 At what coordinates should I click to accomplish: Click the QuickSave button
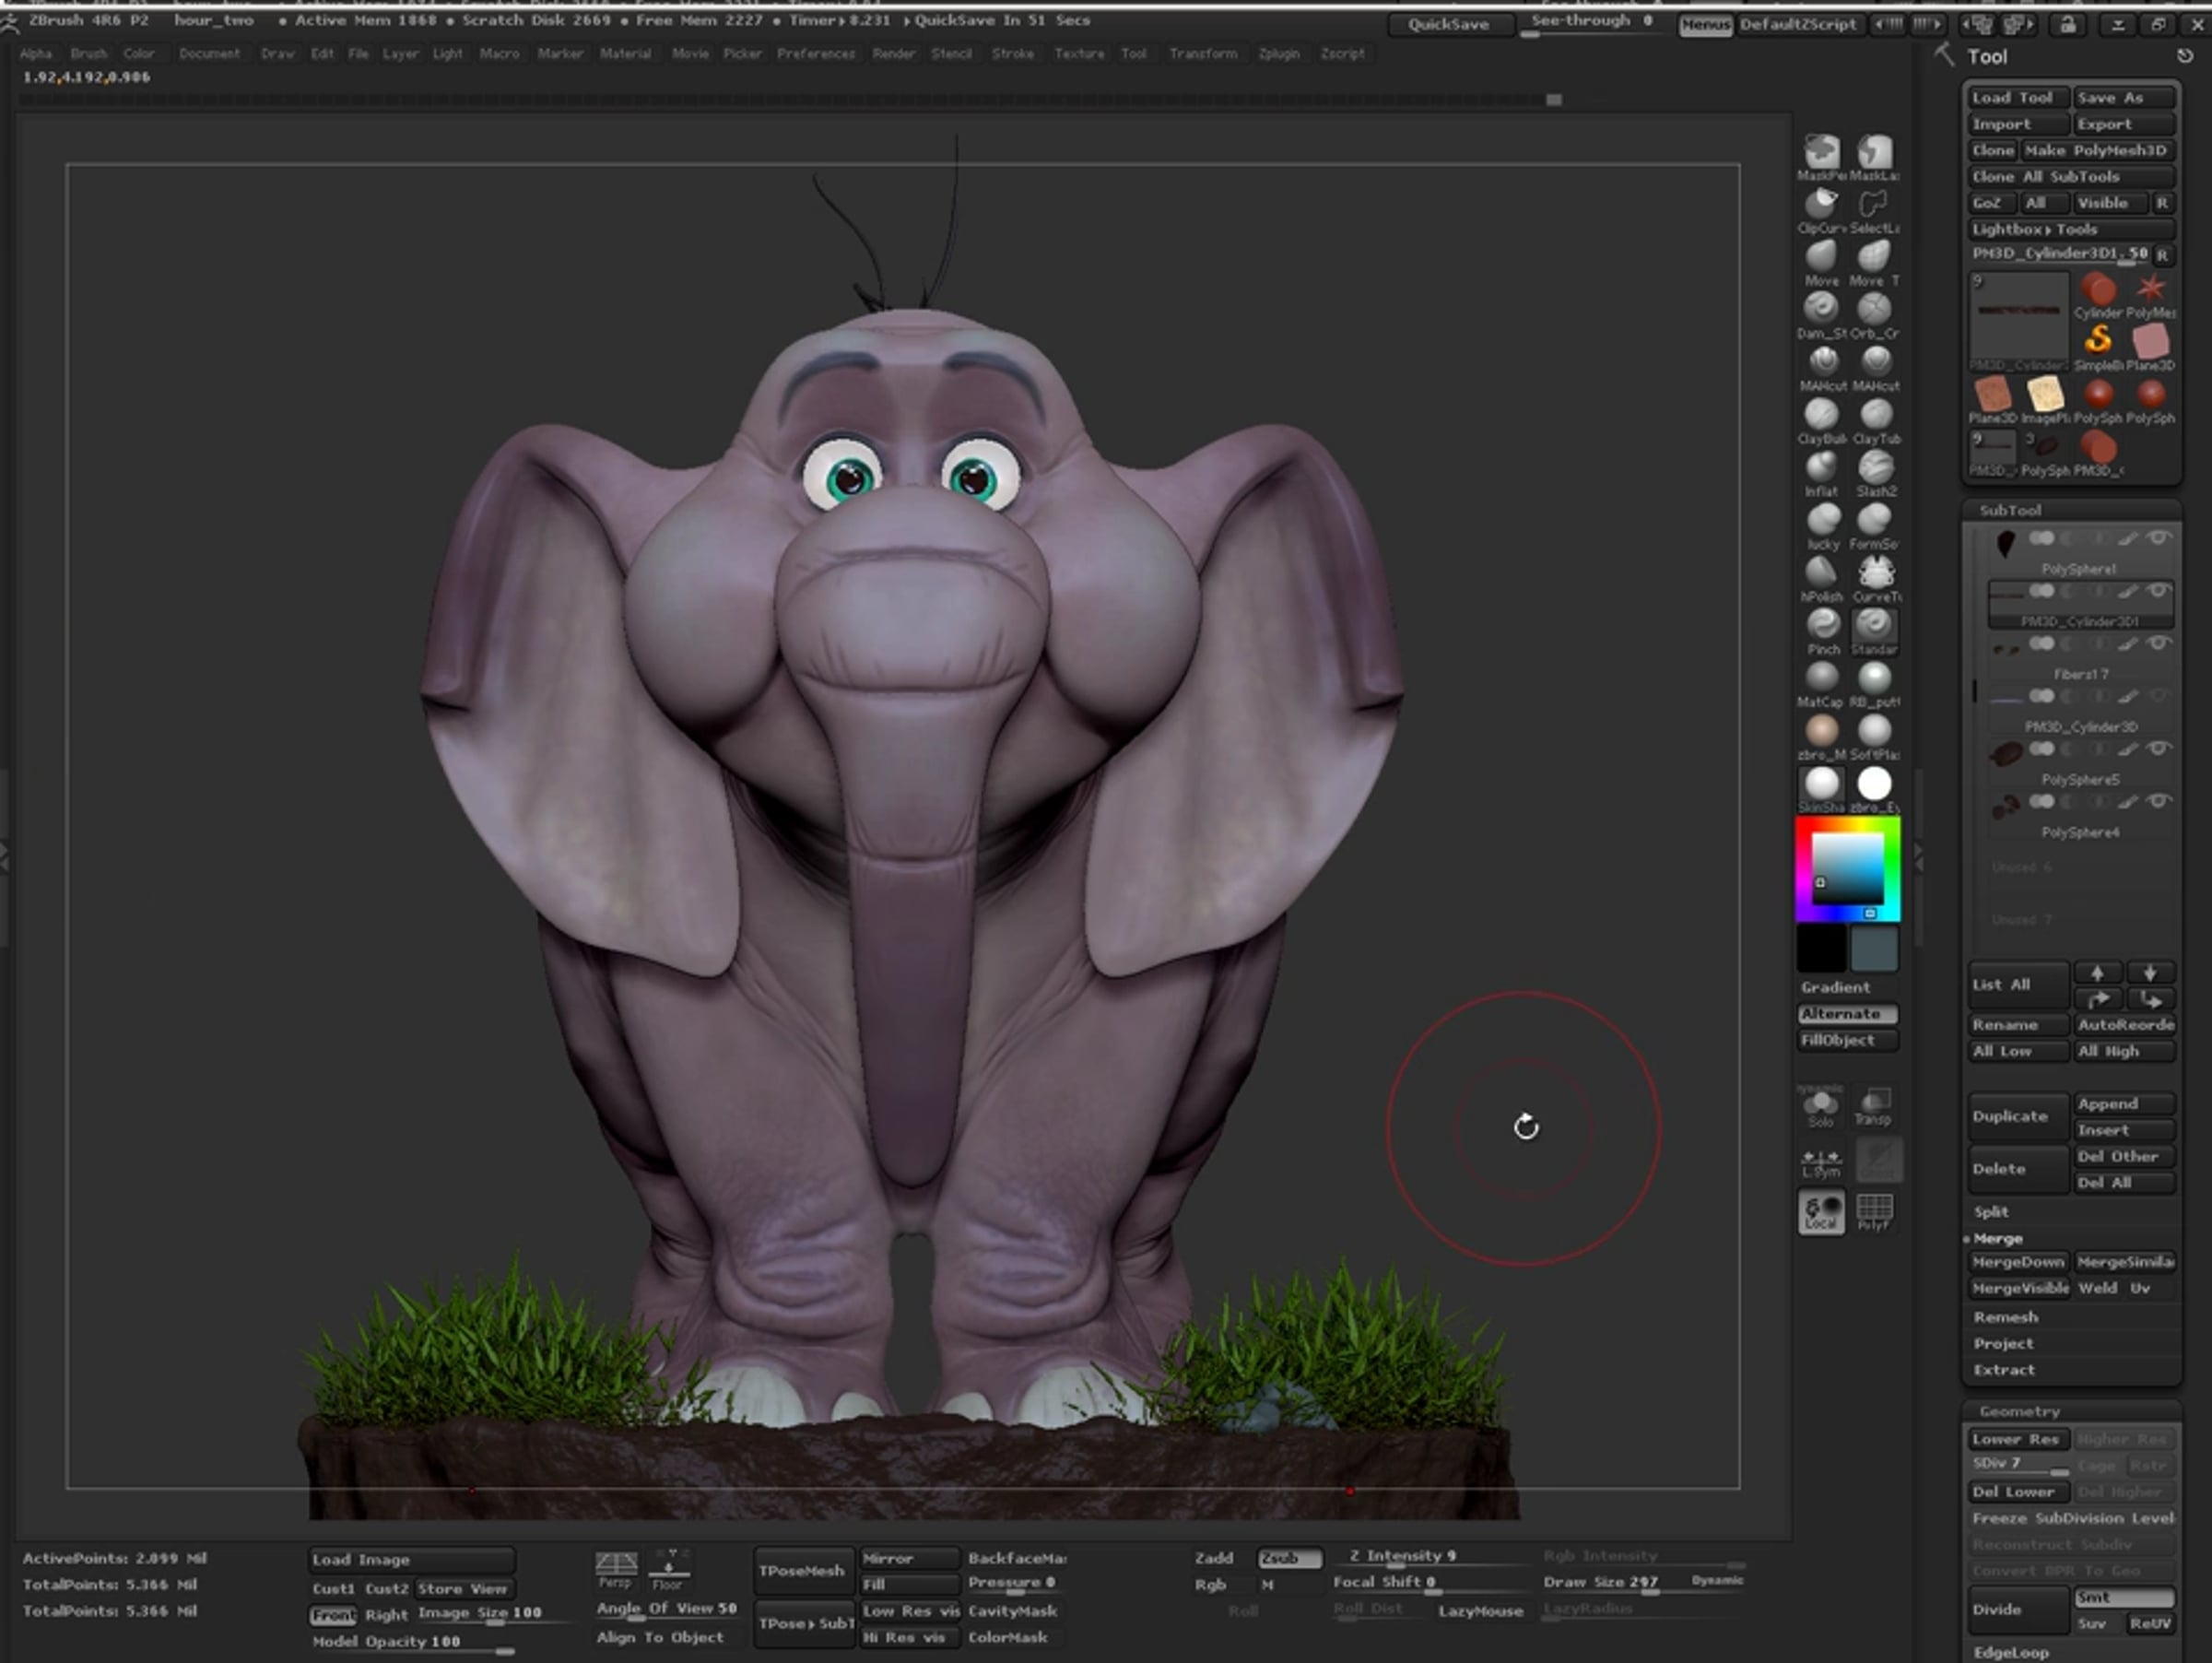coord(1448,24)
